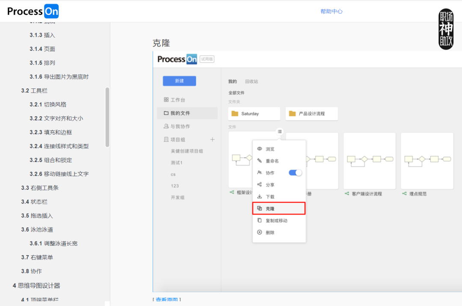Open section 3.4 状态栏
This screenshot has width=462, height=306.
point(34,202)
